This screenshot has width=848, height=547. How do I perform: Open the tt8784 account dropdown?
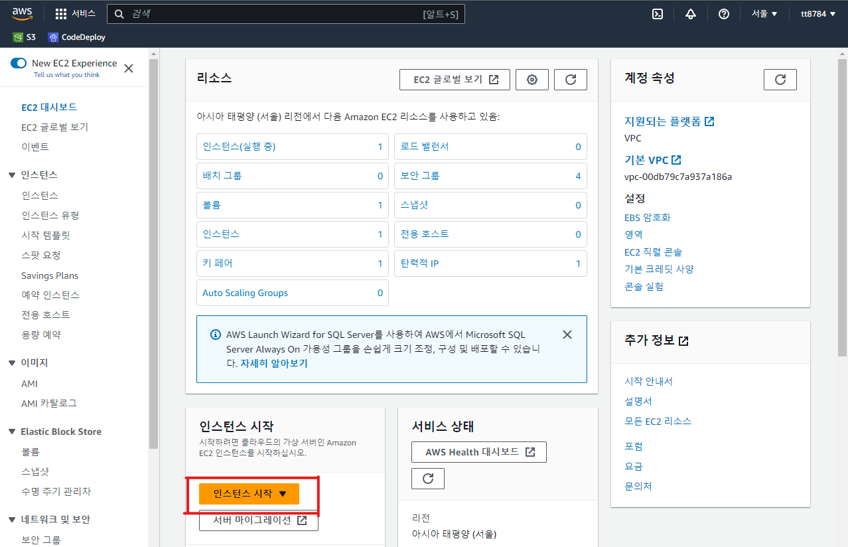(818, 14)
